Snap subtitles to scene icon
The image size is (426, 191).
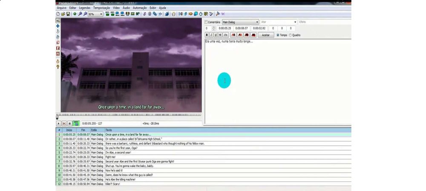click(x=132, y=14)
